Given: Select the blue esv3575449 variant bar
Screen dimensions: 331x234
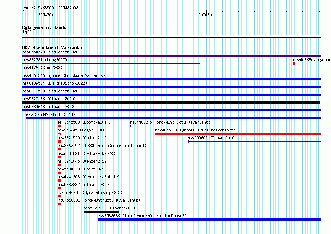Looking at the screenshot, I should click(x=174, y=118).
